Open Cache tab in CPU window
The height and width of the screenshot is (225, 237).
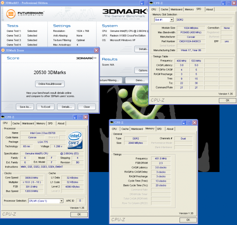click(16, 123)
